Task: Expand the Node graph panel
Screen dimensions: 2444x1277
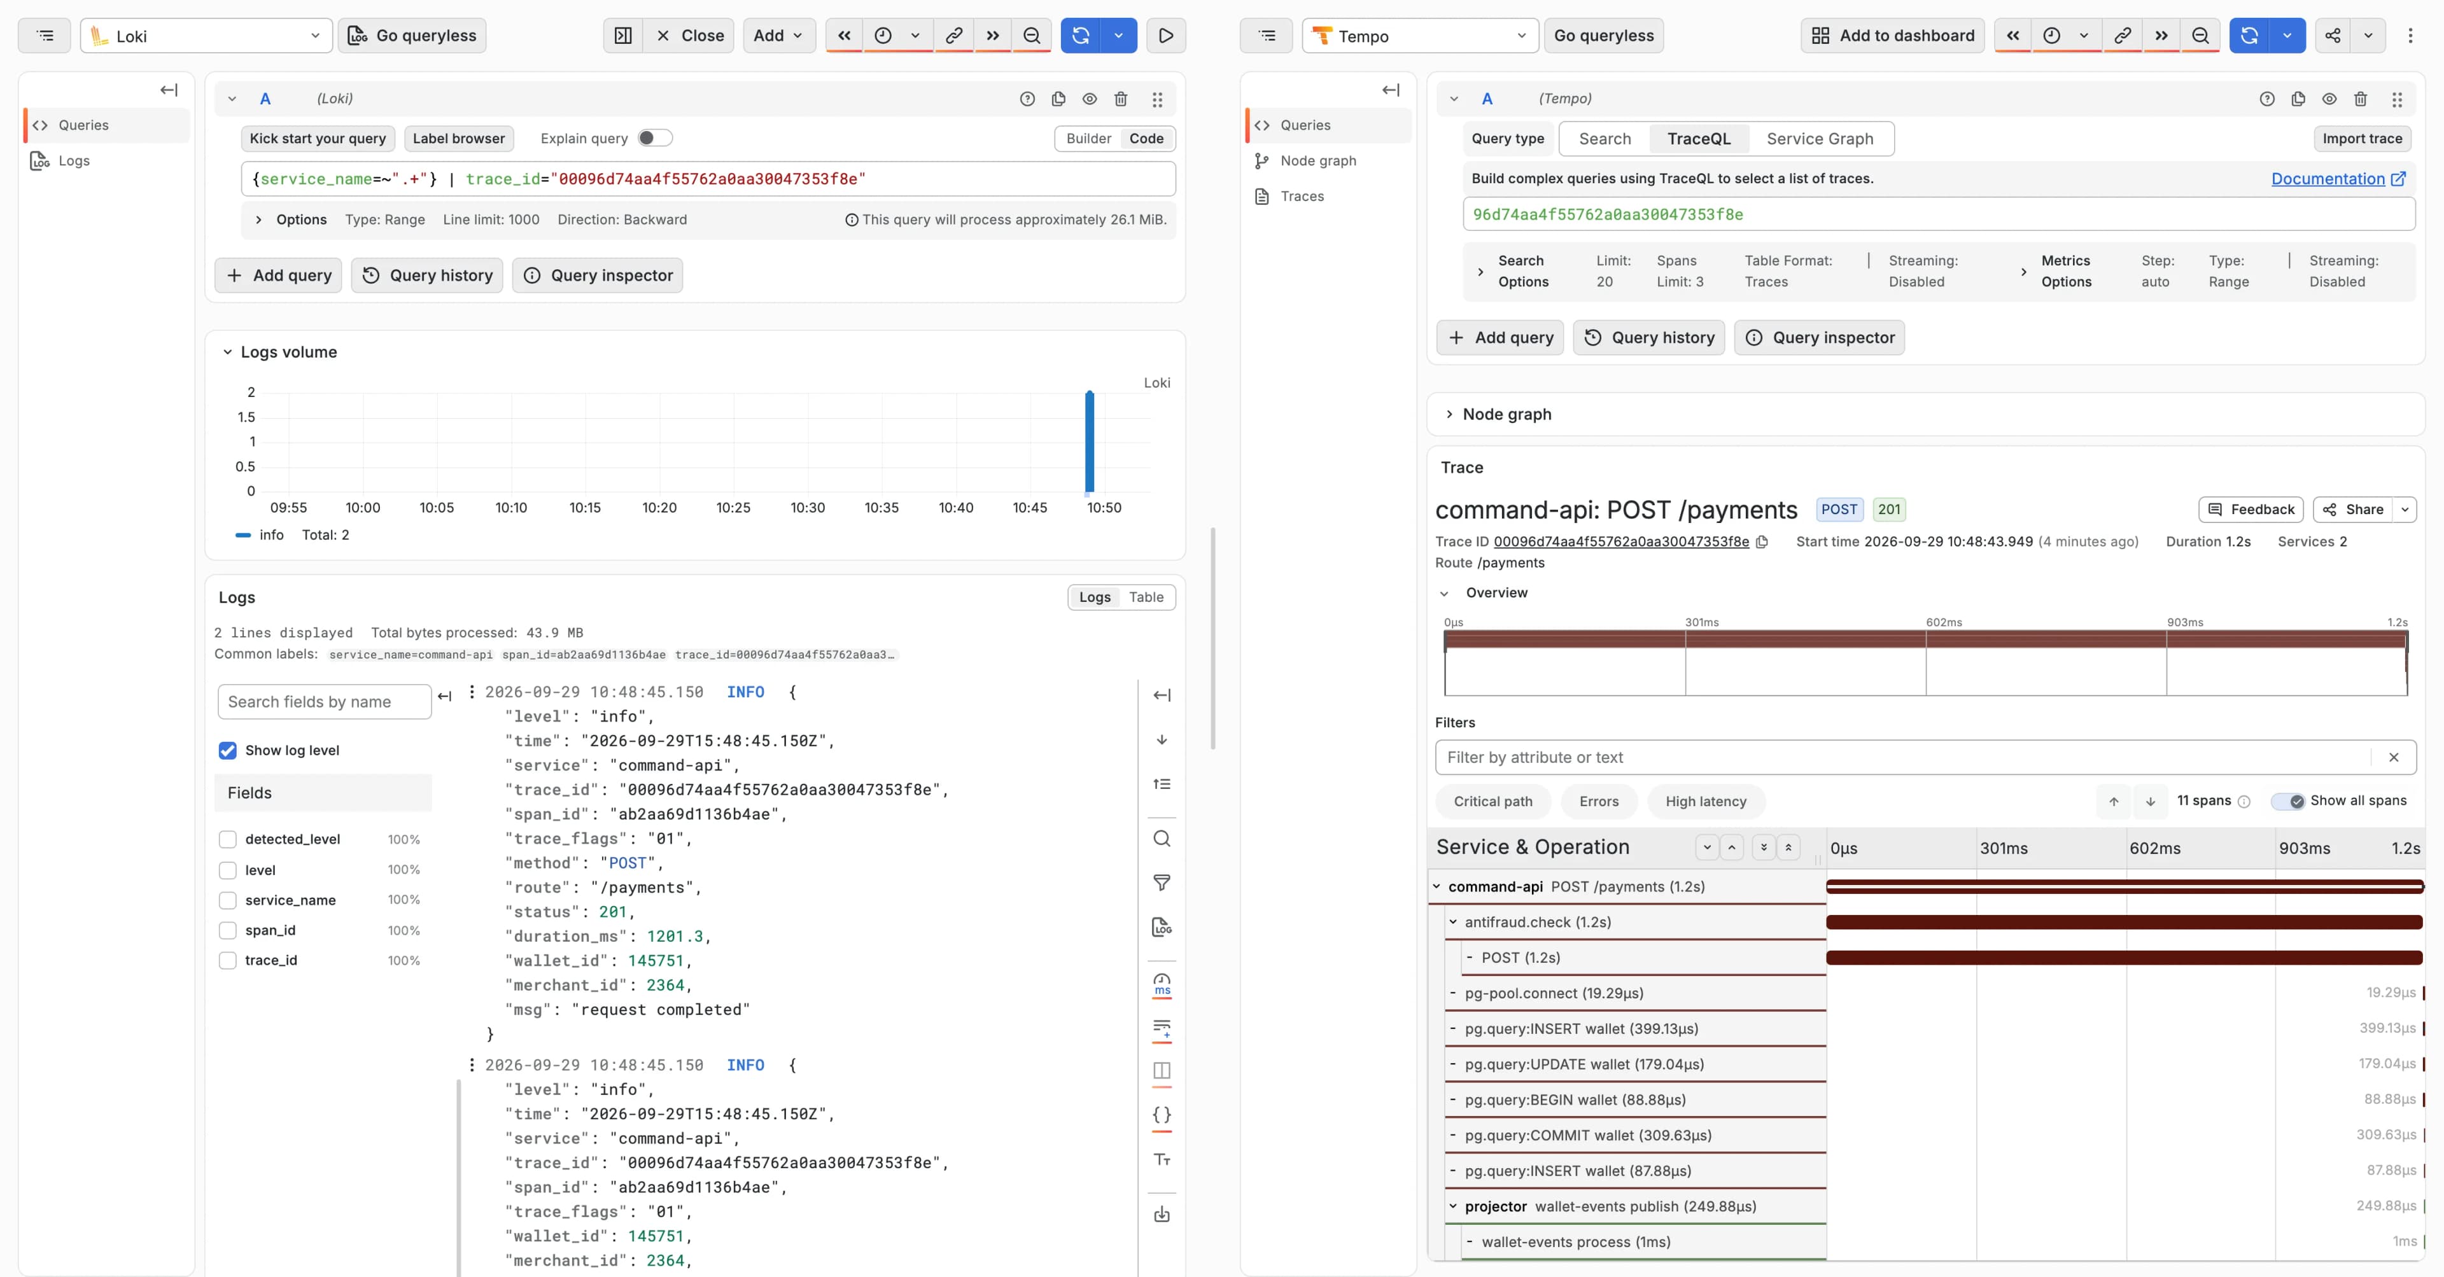Action: tap(1449, 415)
